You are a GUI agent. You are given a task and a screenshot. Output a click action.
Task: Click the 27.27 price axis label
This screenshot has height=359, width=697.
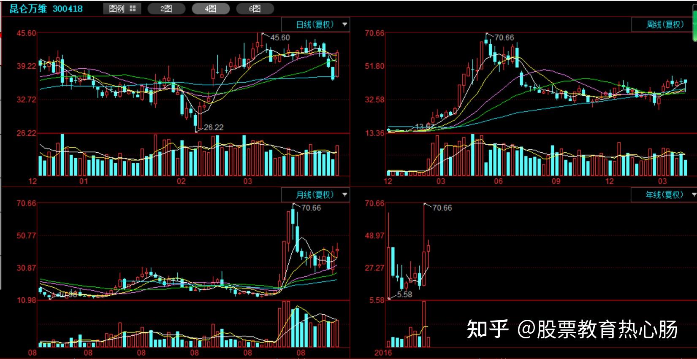pyautogui.click(x=374, y=268)
